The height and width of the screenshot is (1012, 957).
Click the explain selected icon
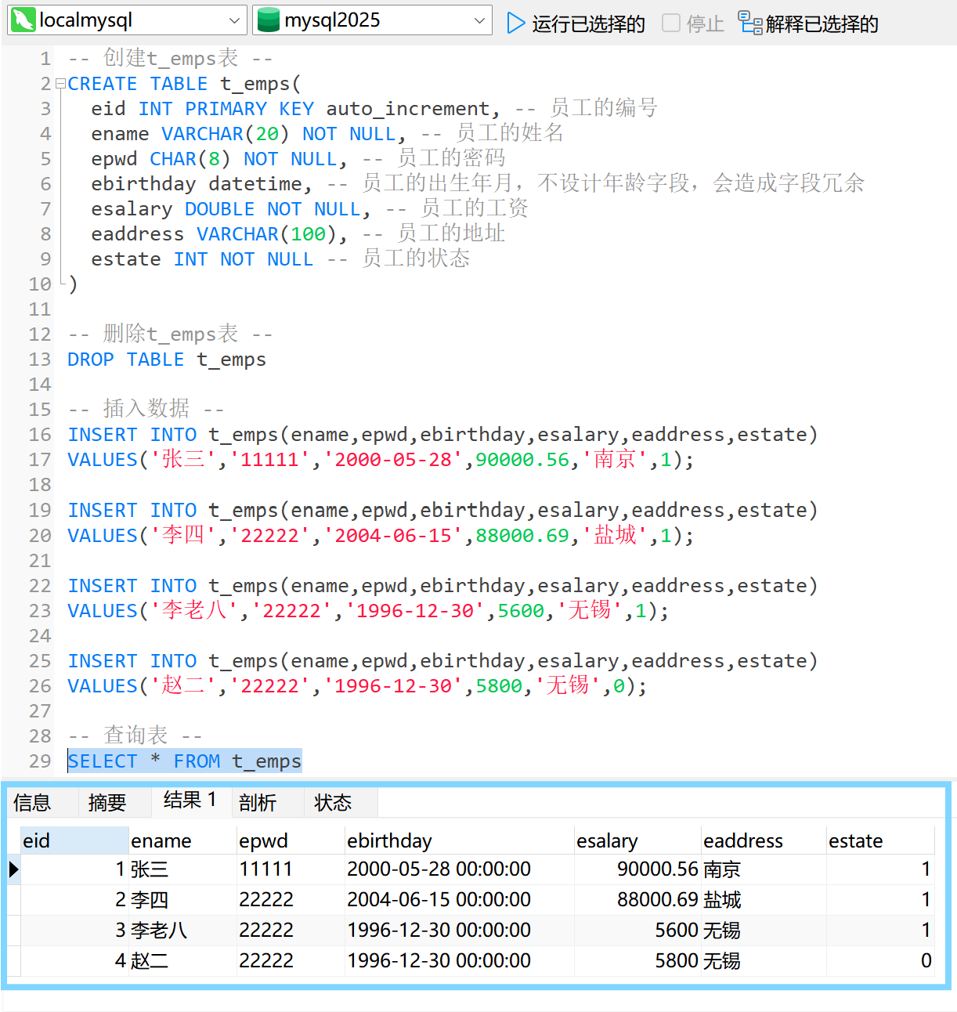click(x=750, y=23)
